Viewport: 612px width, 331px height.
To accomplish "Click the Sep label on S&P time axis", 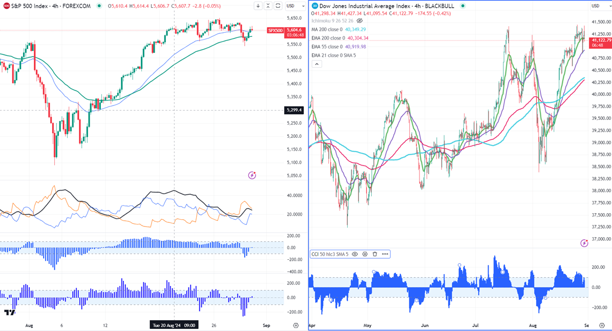I will coord(267,325).
